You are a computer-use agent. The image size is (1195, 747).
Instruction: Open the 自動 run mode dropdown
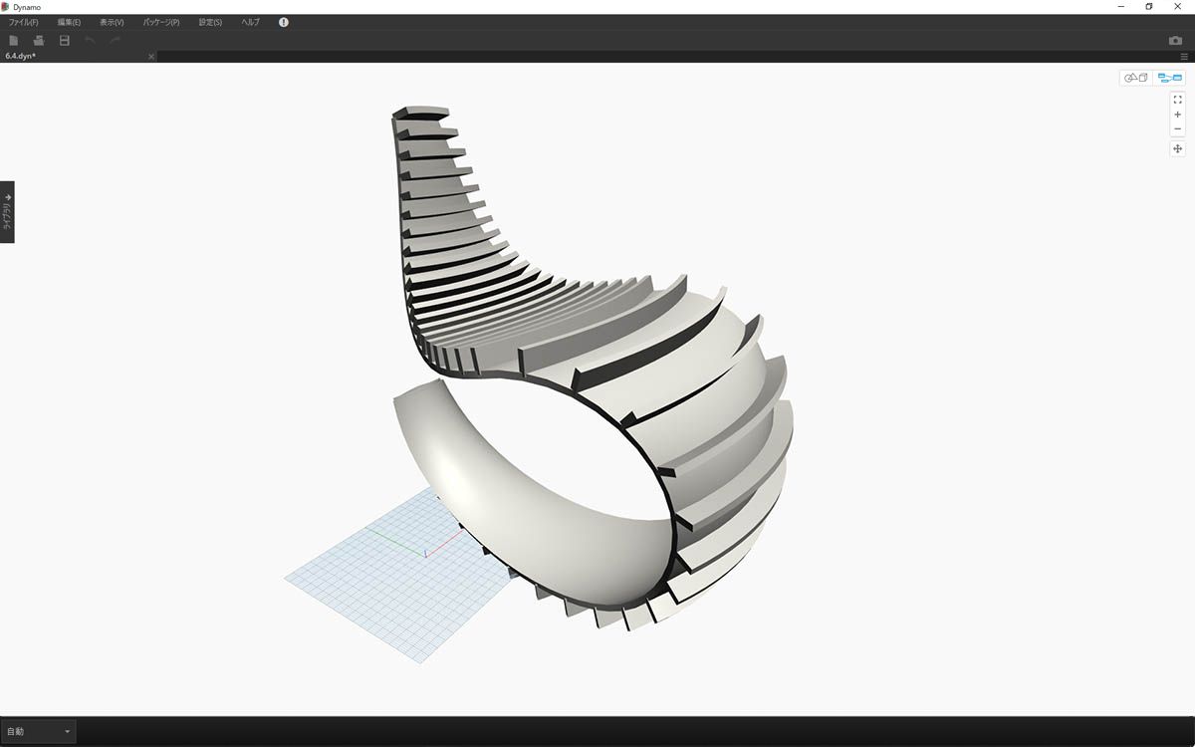38,731
